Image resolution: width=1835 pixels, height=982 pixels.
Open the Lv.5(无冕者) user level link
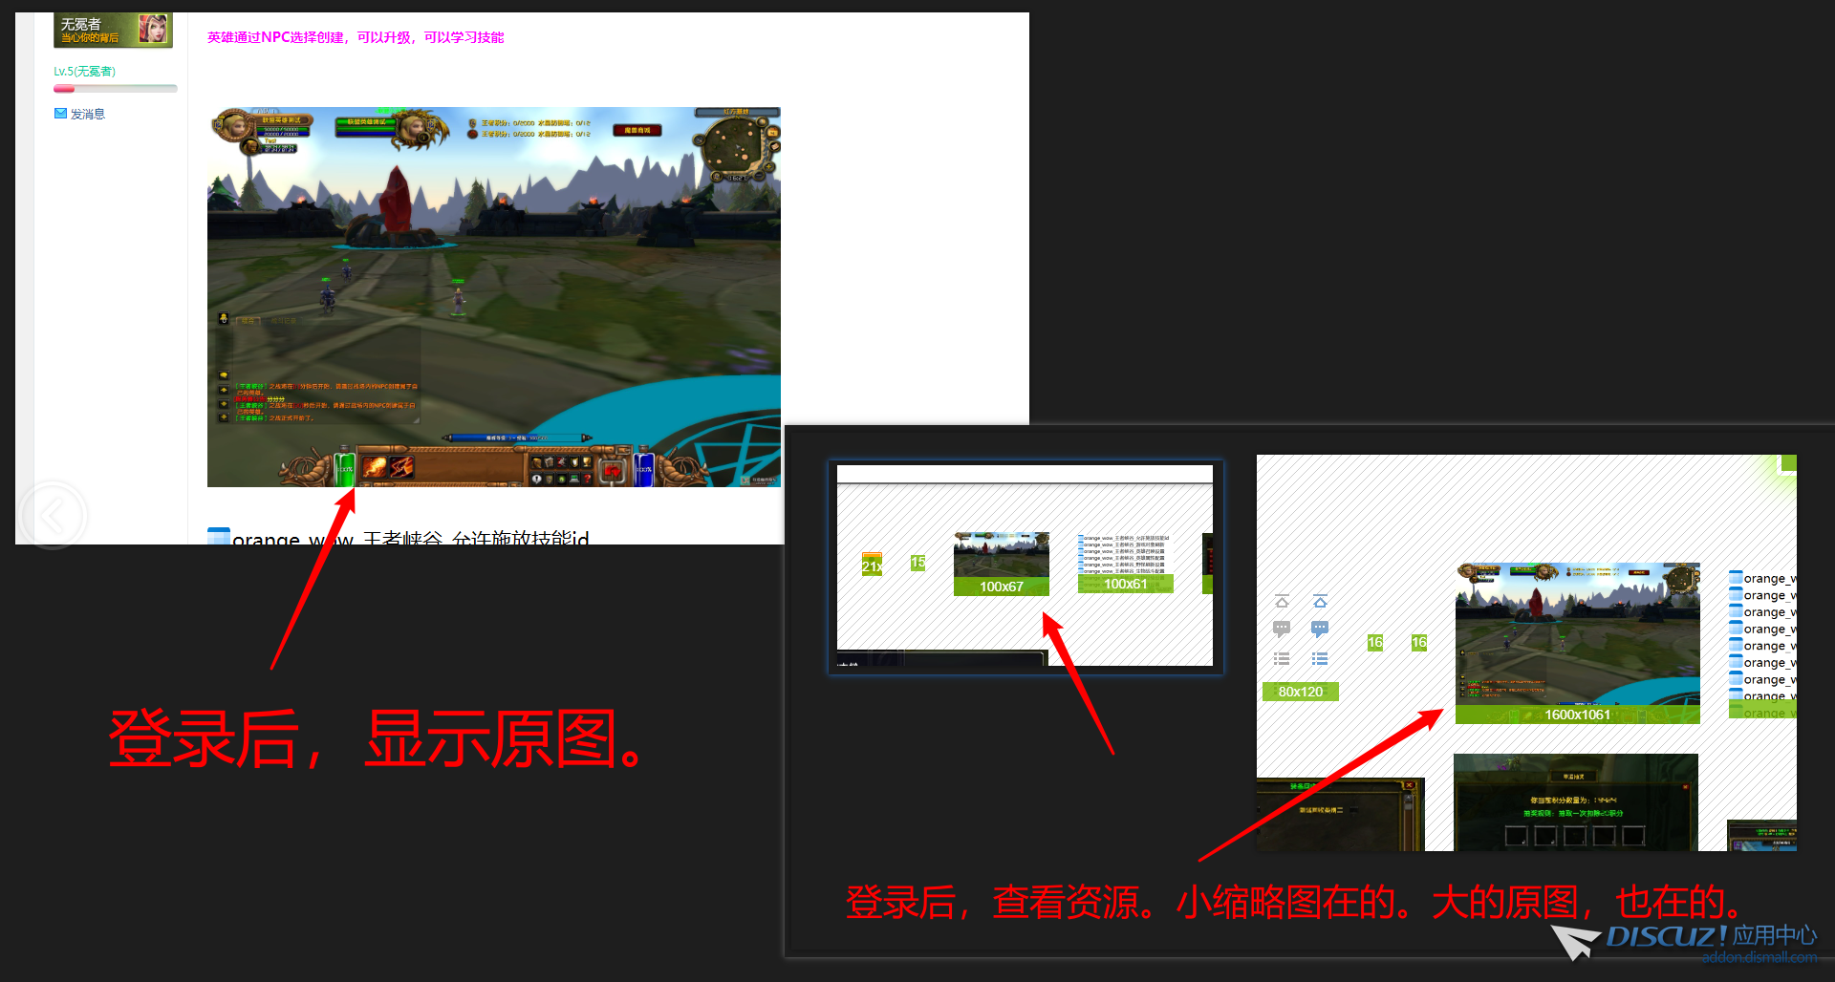pos(84,72)
